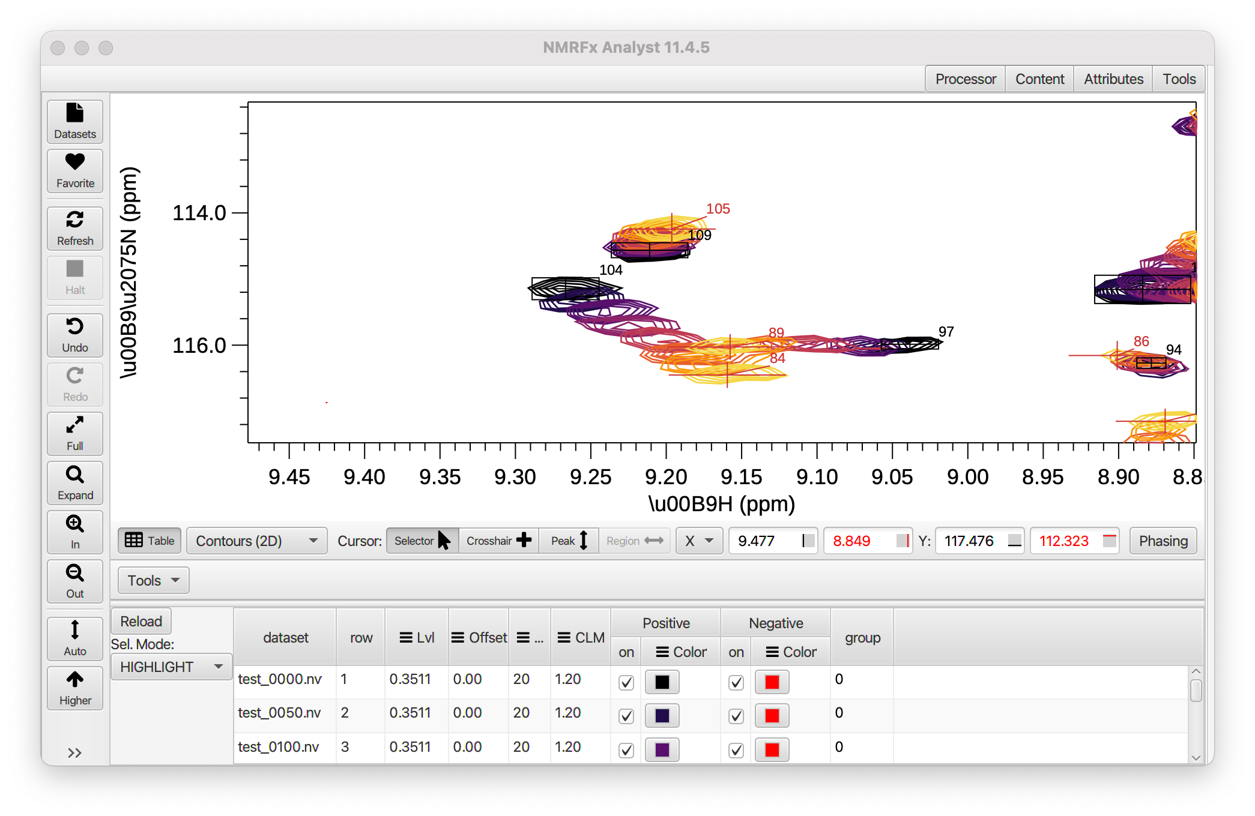Click the CLM column menu icon

pyautogui.click(x=564, y=638)
